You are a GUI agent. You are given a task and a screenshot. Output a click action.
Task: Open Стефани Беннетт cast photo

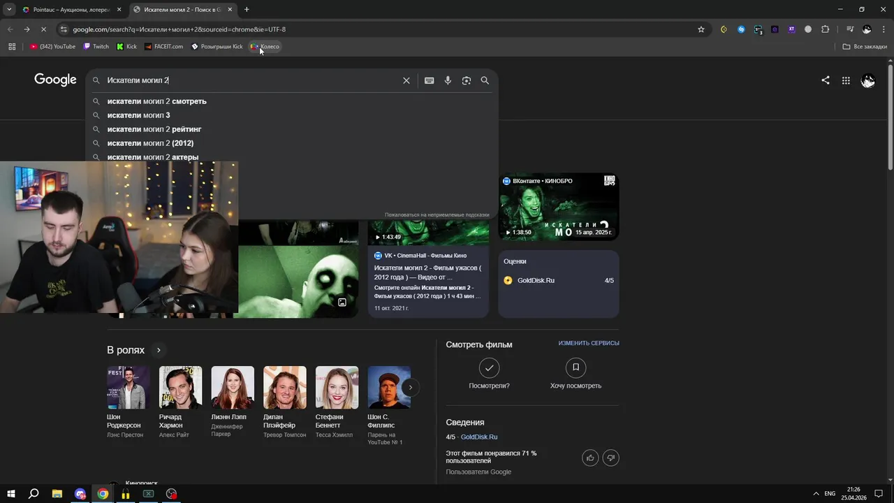(337, 387)
